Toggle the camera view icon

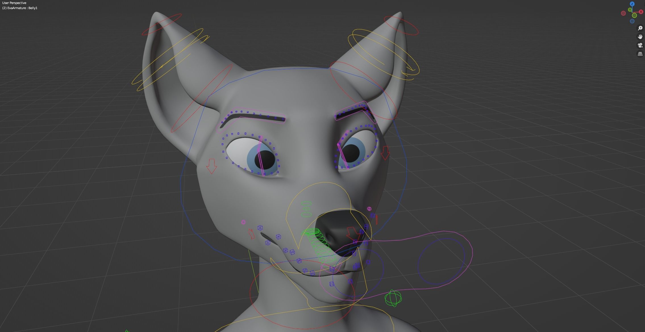tap(640, 45)
